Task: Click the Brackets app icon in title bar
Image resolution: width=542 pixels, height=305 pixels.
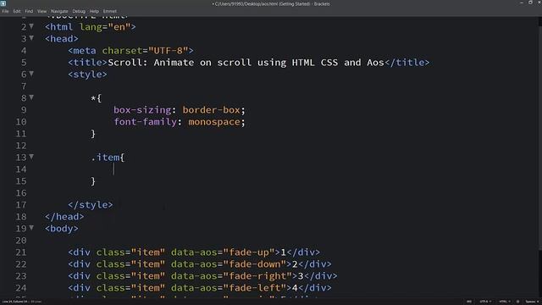Action: click(x=3, y=3)
